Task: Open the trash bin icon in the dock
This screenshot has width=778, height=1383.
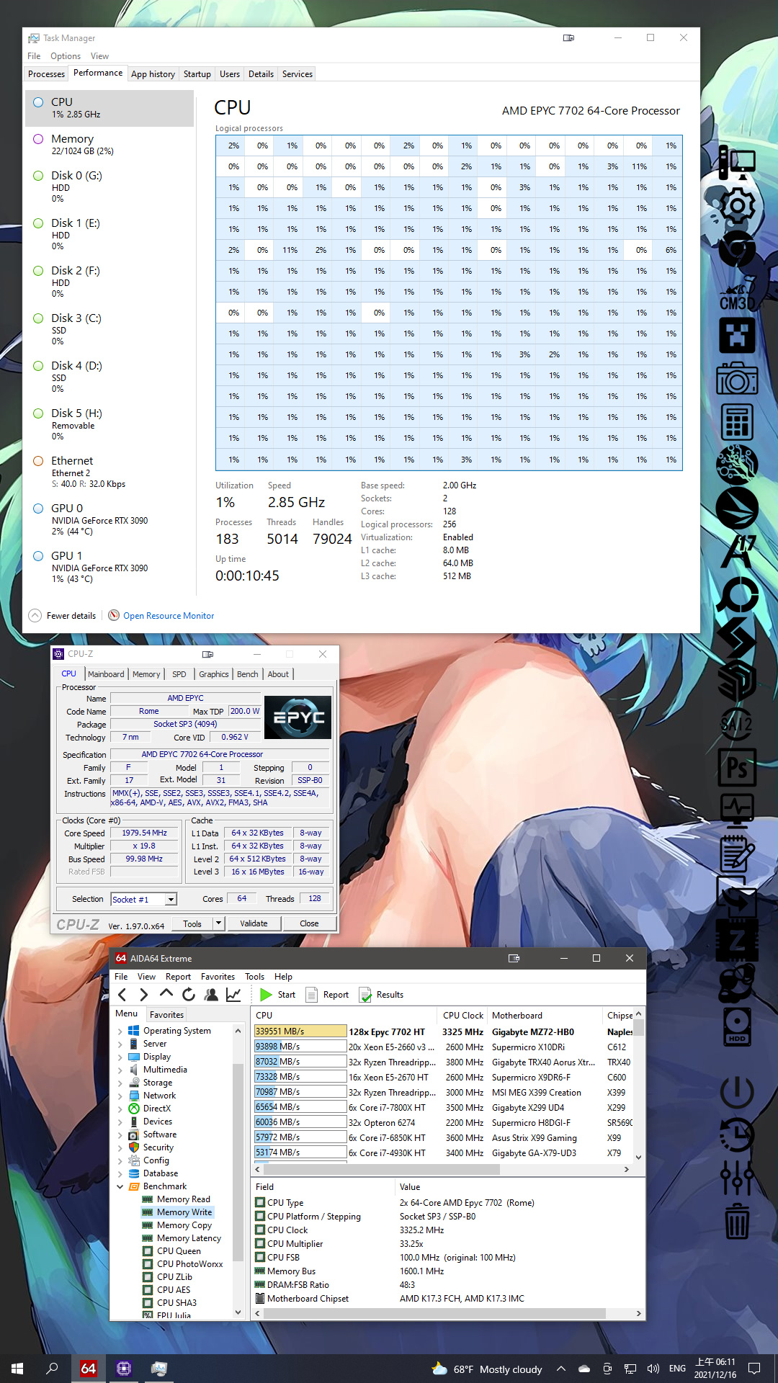Action: coord(737,1220)
